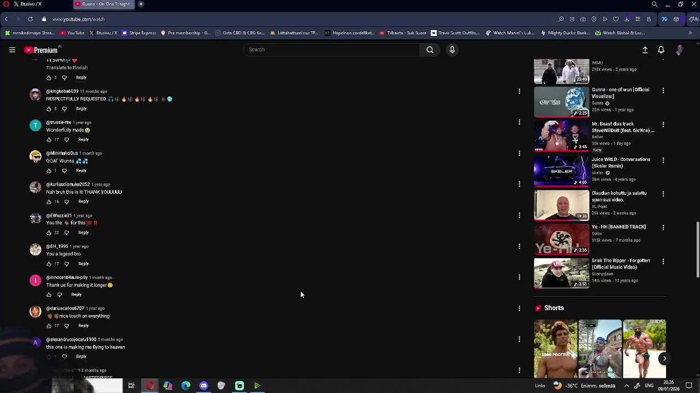Screen dimensions: 700x393
Task: Open Task View on the taskbar
Action: point(131,386)
